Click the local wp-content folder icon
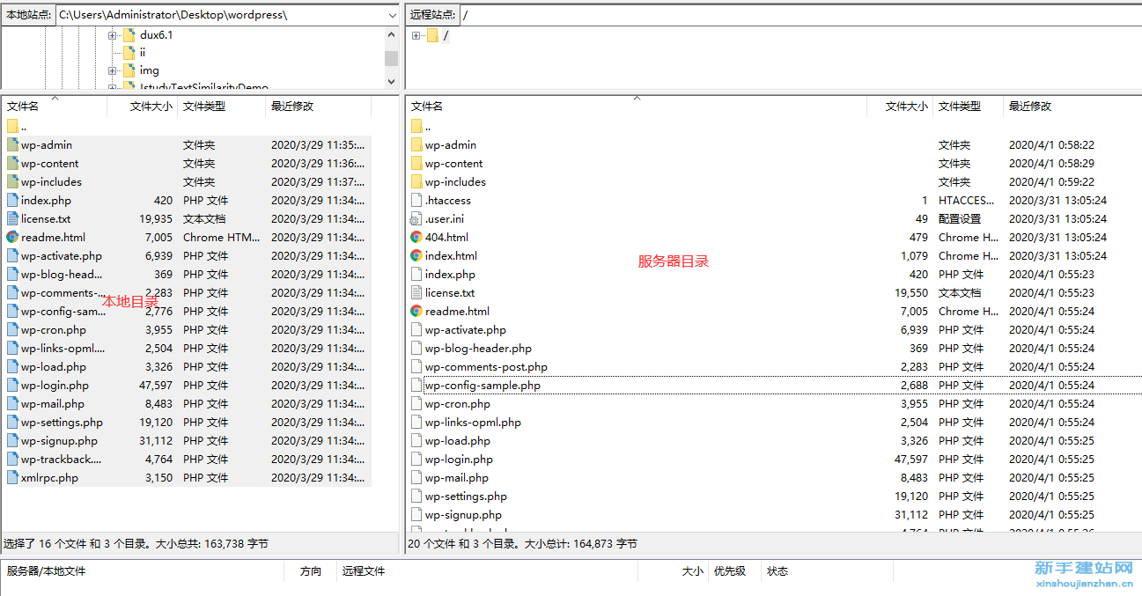The width and height of the screenshot is (1142, 596). tap(12, 163)
